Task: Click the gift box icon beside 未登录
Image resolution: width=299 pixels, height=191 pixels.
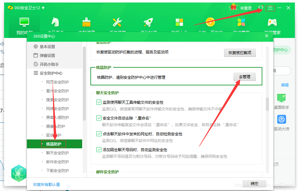Action: pos(233,7)
